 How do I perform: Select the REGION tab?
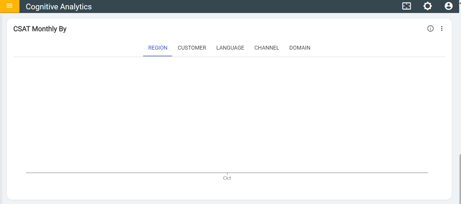click(158, 48)
